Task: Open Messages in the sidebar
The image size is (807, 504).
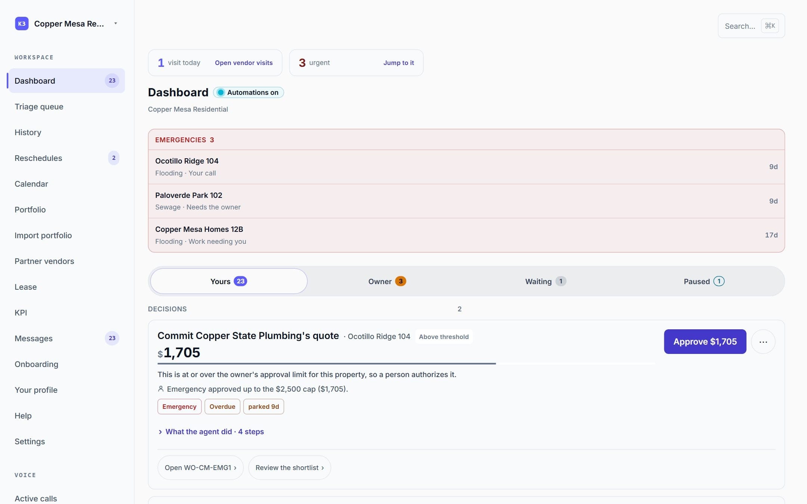Action: pos(67,338)
